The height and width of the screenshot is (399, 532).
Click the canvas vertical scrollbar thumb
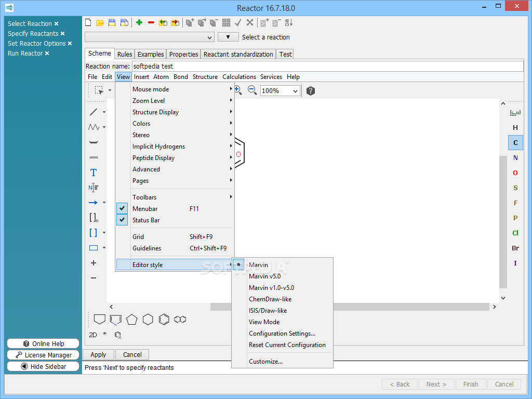pyautogui.click(x=503, y=222)
